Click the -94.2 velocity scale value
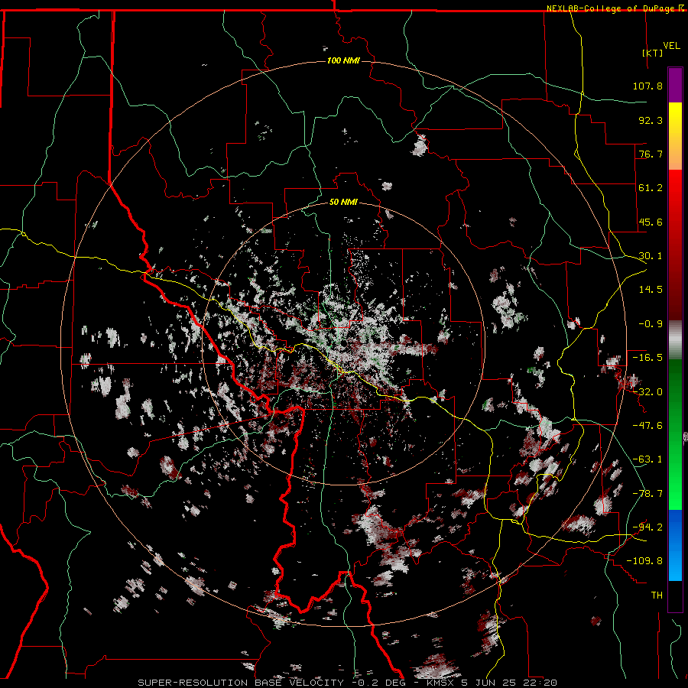688x688 pixels. pyautogui.click(x=647, y=527)
